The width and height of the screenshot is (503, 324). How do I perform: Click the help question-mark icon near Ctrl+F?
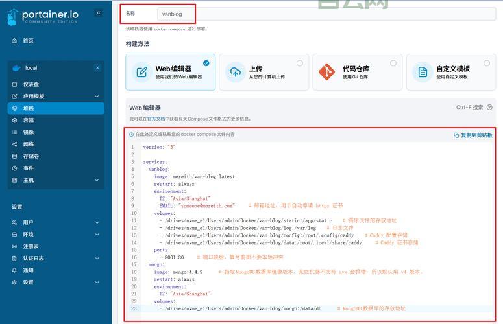(489, 108)
